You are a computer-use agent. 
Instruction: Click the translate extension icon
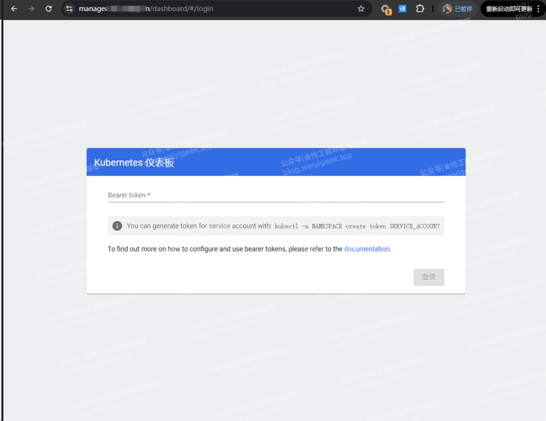click(x=402, y=9)
